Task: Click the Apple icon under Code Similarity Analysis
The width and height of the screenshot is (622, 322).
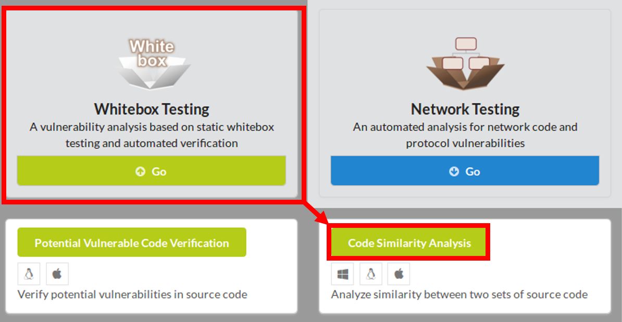Action: pyautogui.click(x=399, y=274)
